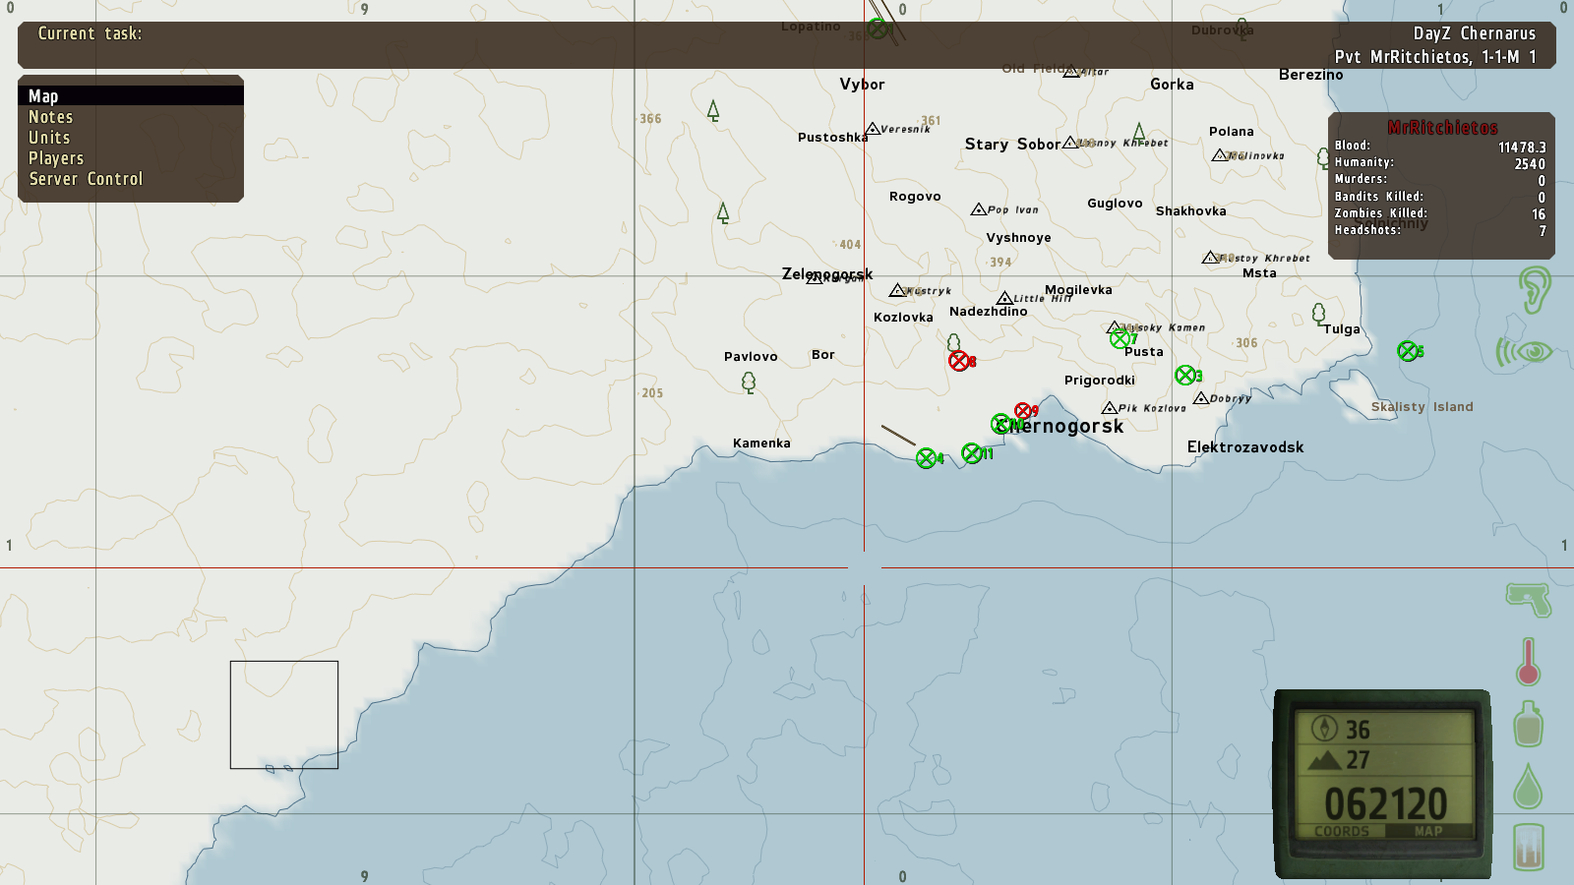Click red unit marker number 9

coord(1023,411)
